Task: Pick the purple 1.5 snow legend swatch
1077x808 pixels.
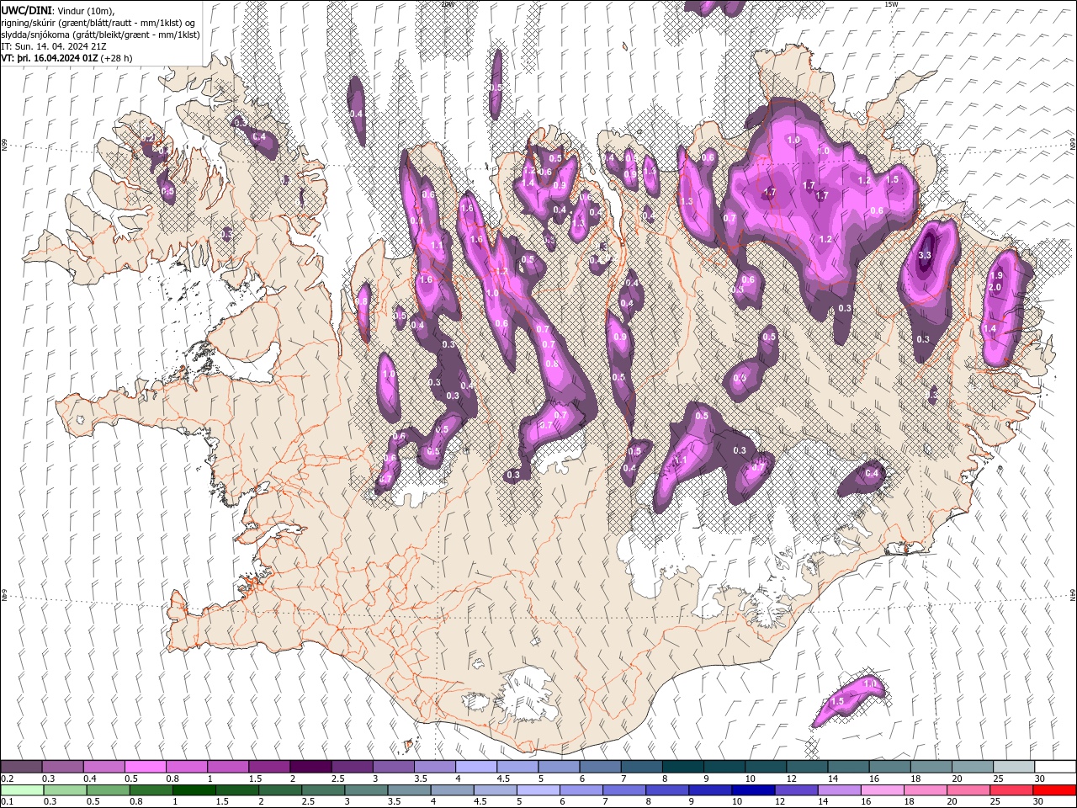Action: point(269,767)
